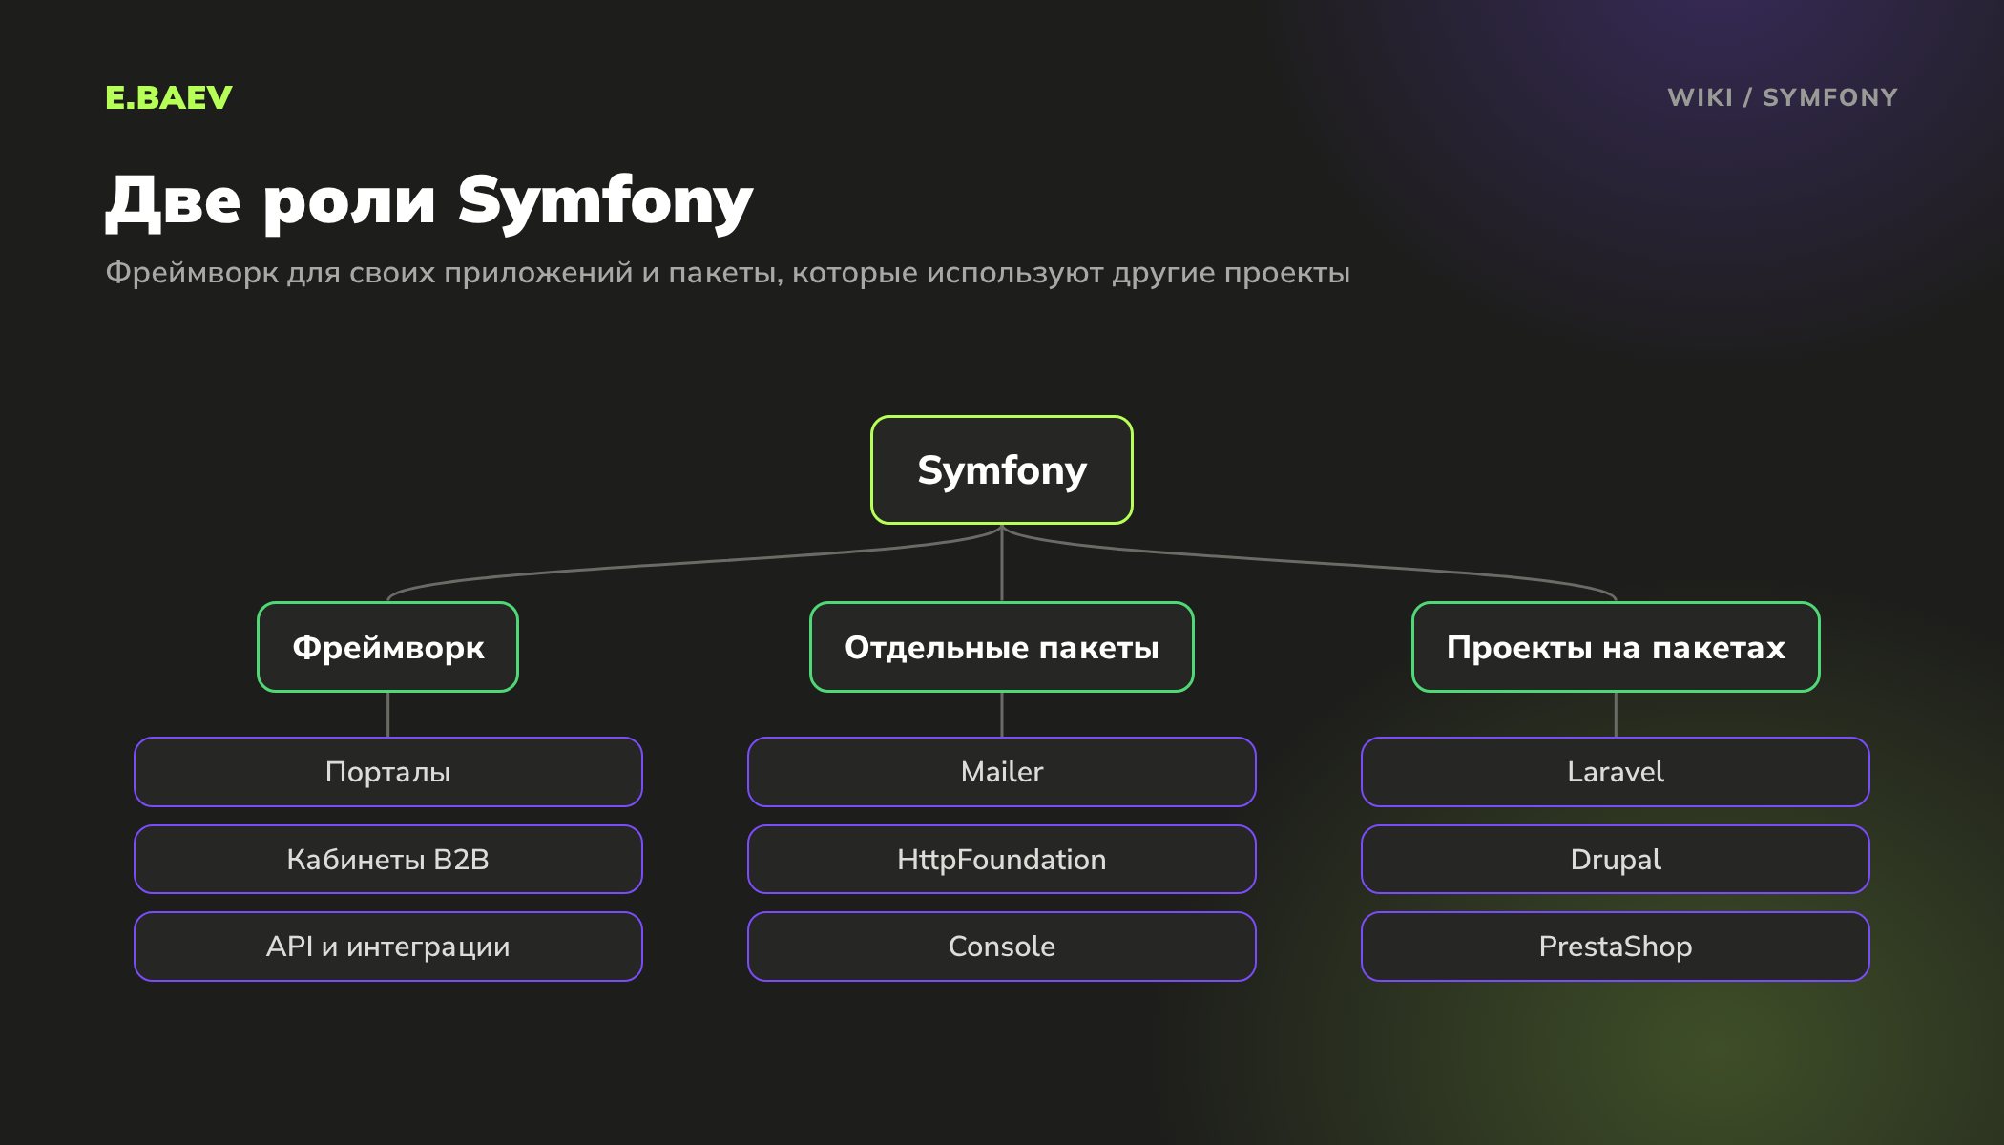Click the Drupal project box
This screenshot has width=2004, height=1145.
pos(1616,860)
